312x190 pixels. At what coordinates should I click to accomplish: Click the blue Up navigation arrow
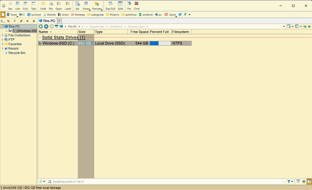tap(46, 26)
